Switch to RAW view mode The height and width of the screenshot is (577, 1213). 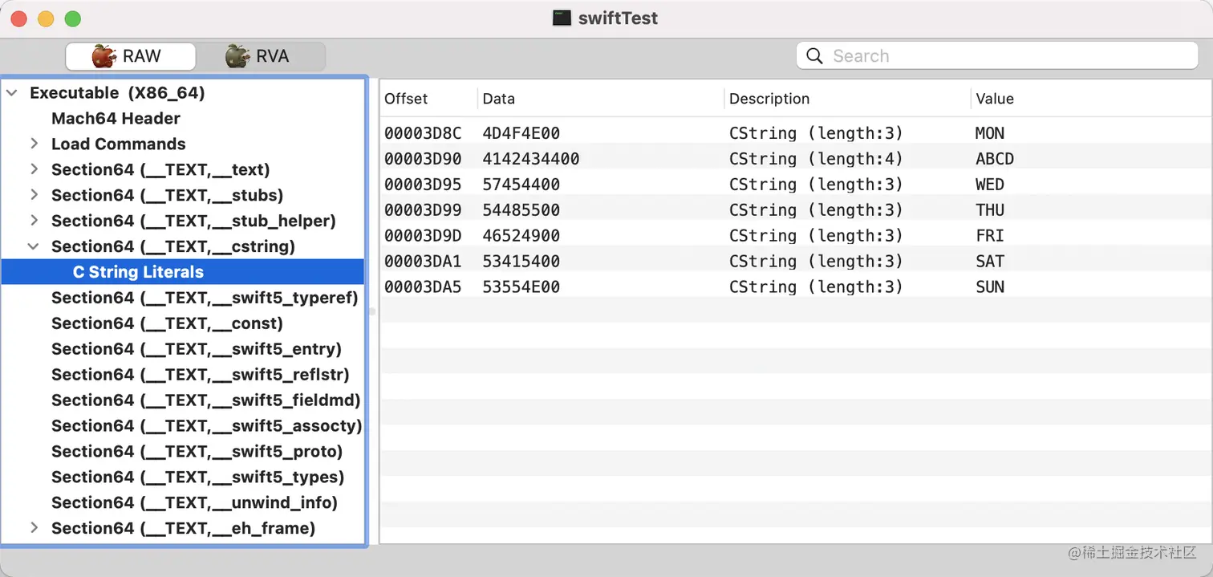[x=131, y=56]
